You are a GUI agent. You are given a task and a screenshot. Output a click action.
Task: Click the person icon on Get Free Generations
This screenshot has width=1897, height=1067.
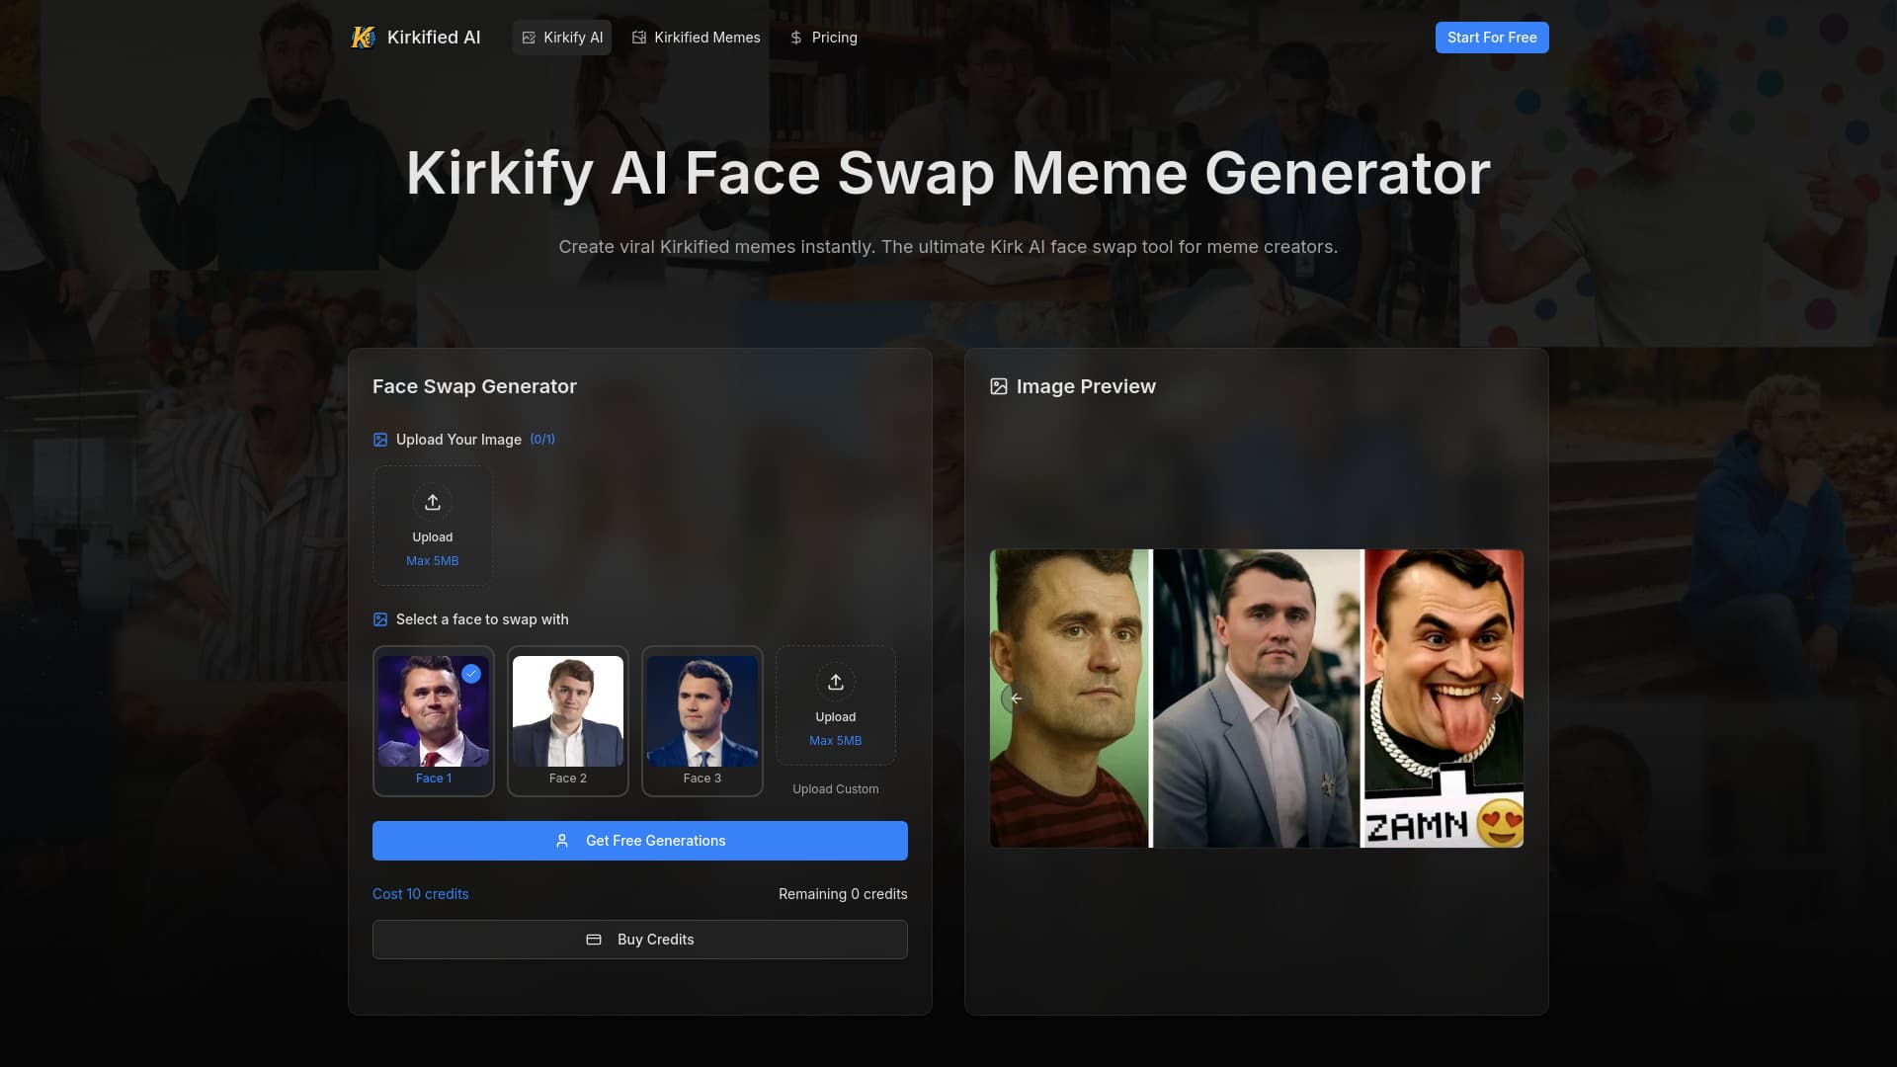(x=561, y=841)
